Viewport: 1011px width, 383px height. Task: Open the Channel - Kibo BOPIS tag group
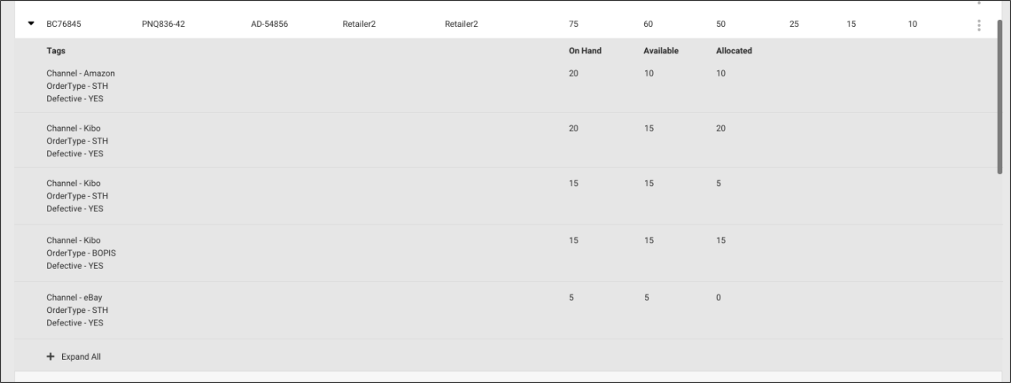pyautogui.click(x=73, y=240)
